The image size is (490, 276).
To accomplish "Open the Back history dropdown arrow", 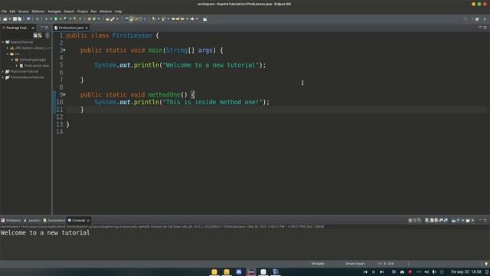I will pos(187,19).
